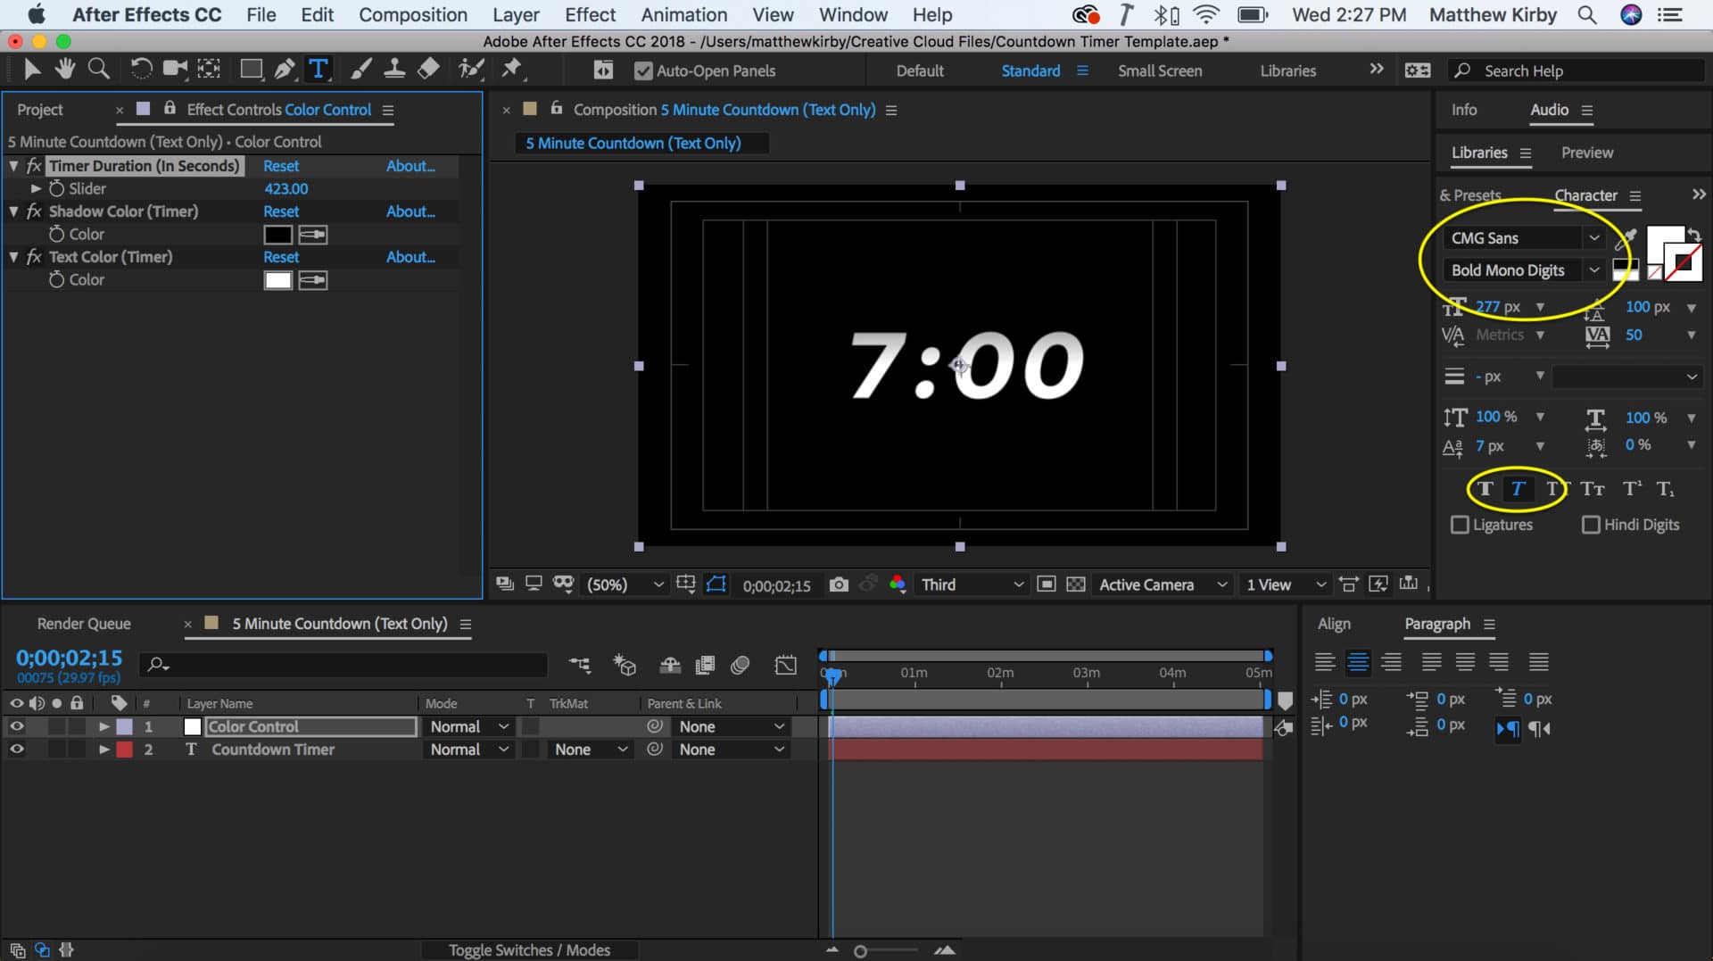
Task: Toggle Superscript text style
Action: click(1632, 489)
